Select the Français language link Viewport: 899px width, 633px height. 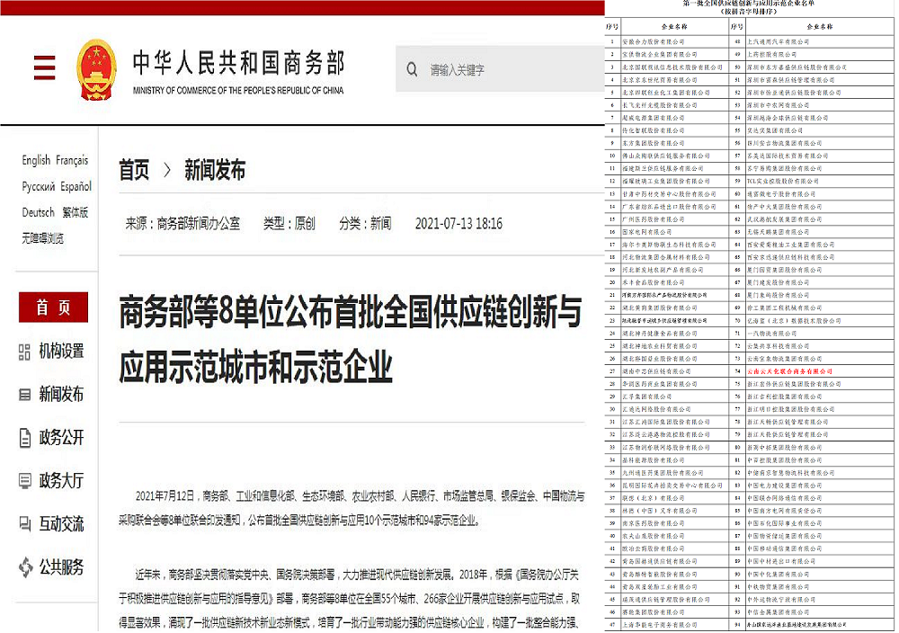point(74,159)
